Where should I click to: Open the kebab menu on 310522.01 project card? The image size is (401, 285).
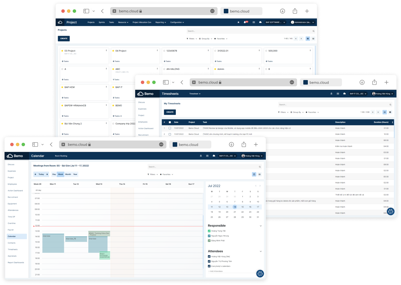pos(259,51)
